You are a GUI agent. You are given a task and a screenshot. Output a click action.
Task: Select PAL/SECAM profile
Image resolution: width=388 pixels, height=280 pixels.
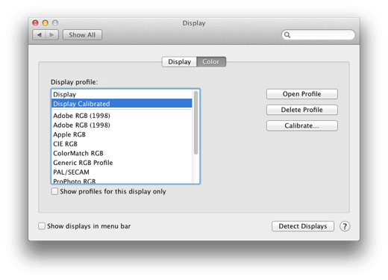(x=122, y=172)
